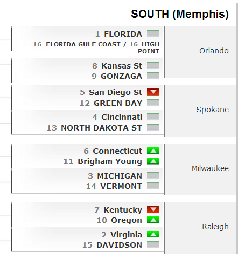Click the green up arrow next to Virginia
Image resolution: width=238 pixels, height=259 pixels.
point(153,234)
